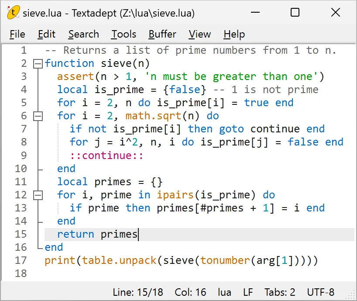Click the 'false' keyword on line 8
Screen dimensions: 357x301
click(x=303, y=142)
